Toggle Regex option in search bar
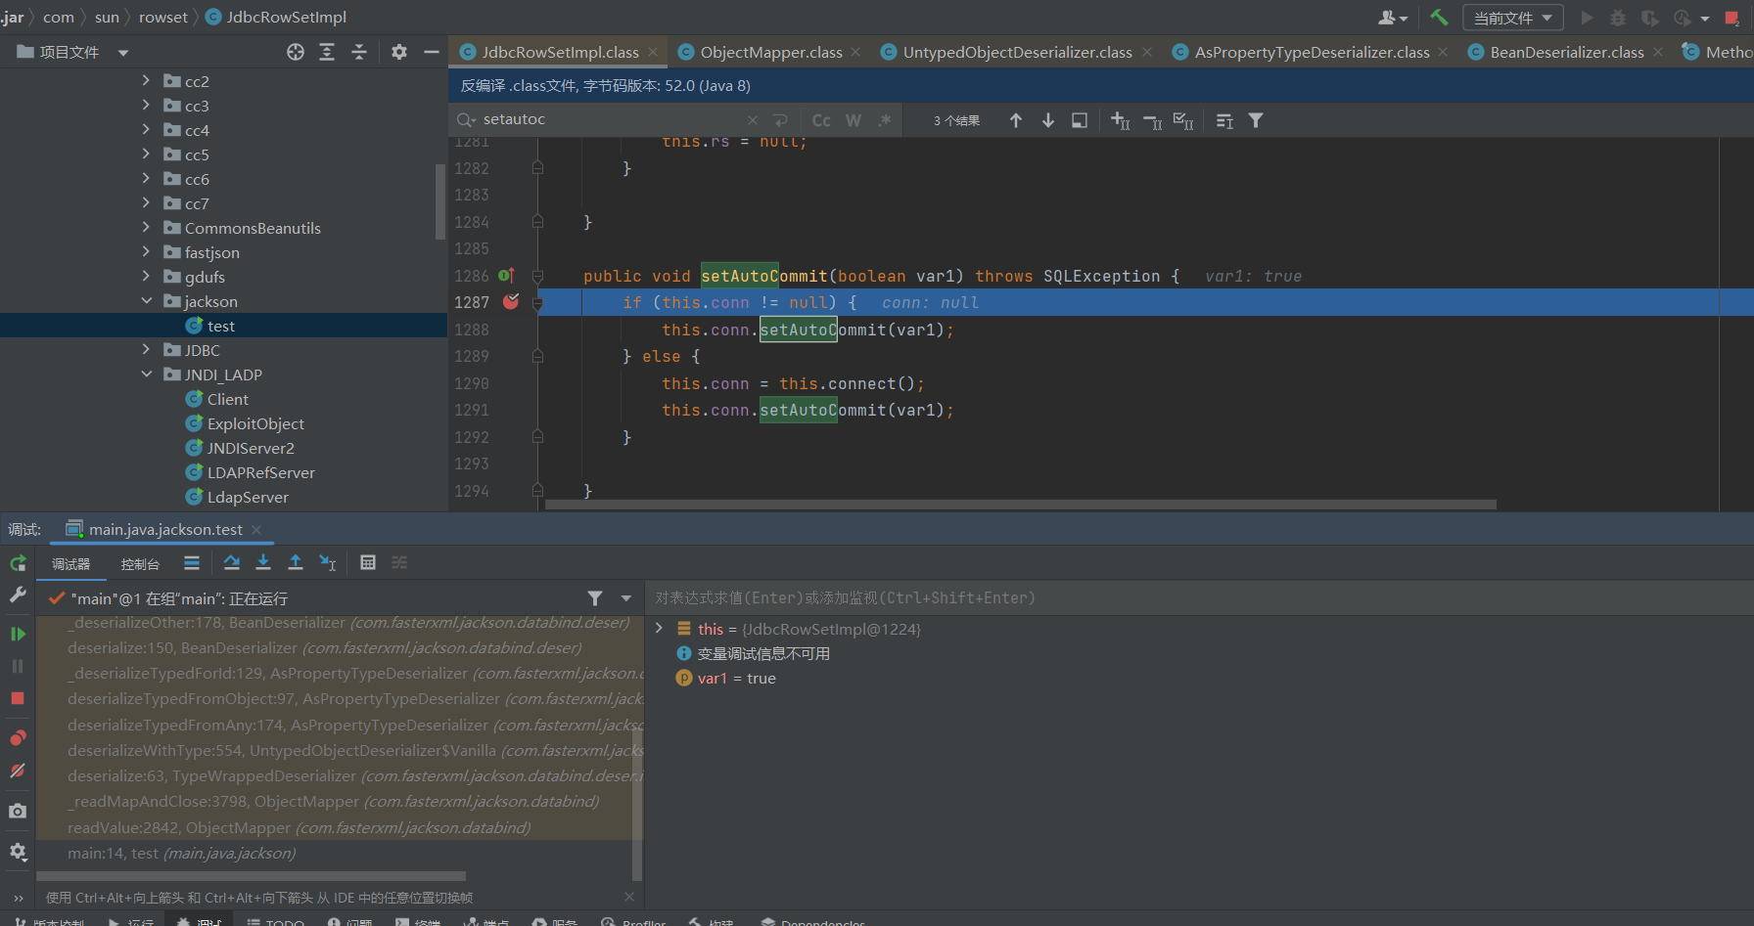Image resolution: width=1754 pixels, height=926 pixels. 885,120
